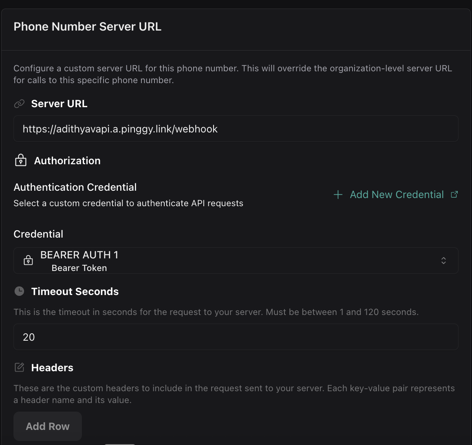Viewport: 472px width, 445px height.
Task: Click the chevron icon in the Credential field
Action: pos(443,260)
